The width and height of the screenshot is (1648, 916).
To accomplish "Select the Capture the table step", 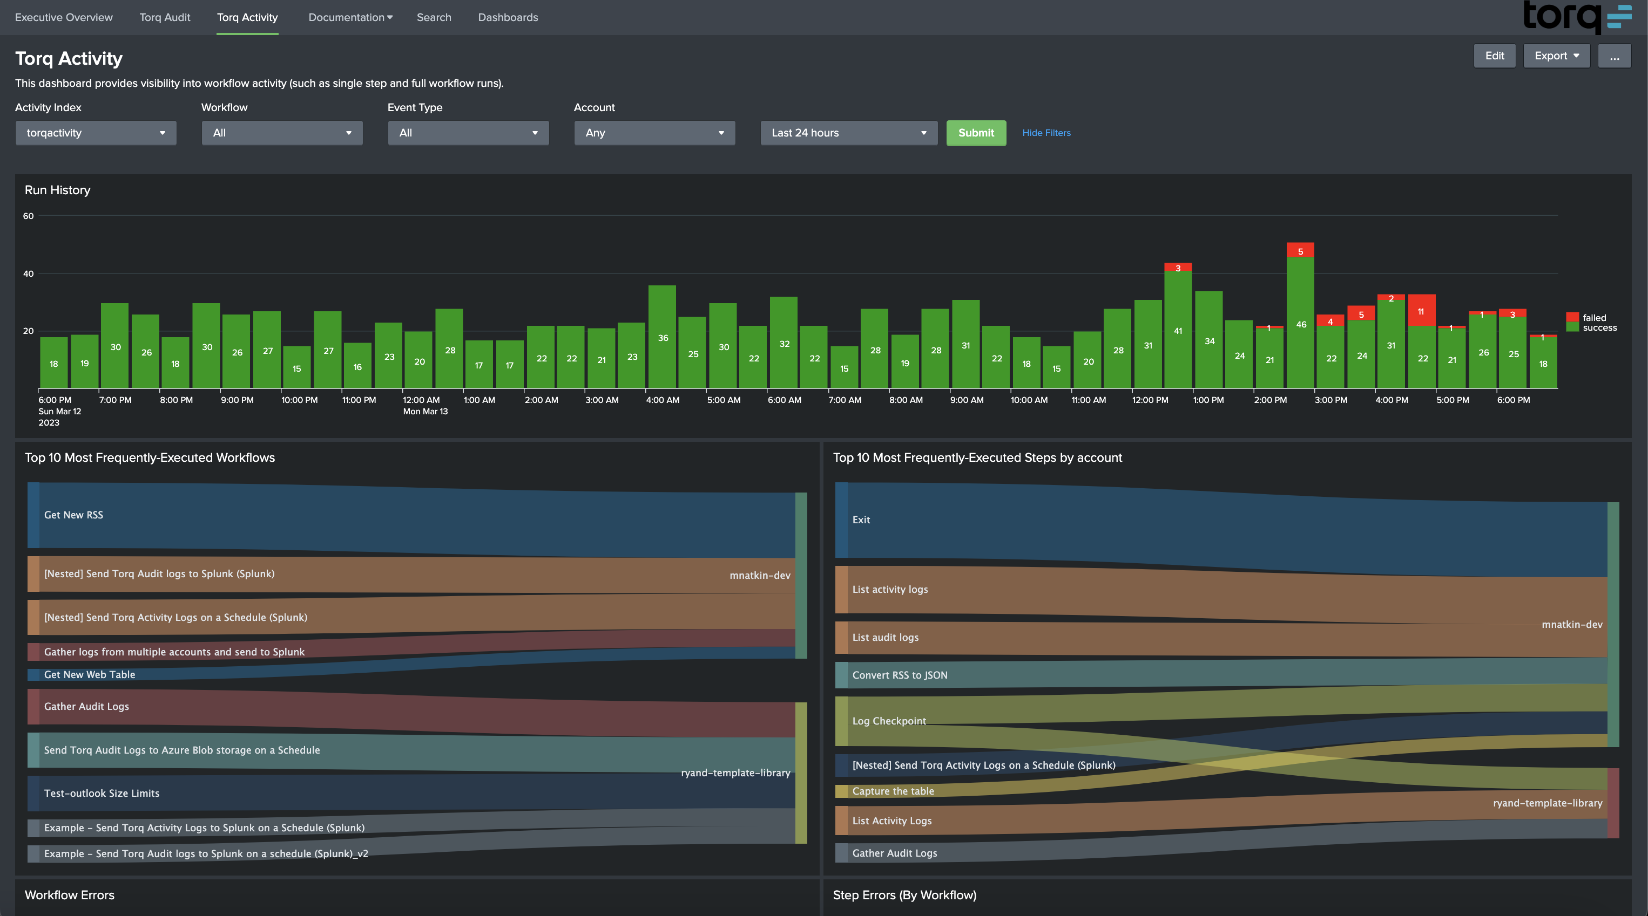I will pos(841,791).
